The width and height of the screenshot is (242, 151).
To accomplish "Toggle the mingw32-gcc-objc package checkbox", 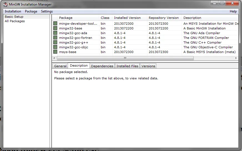I will click(55, 47).
